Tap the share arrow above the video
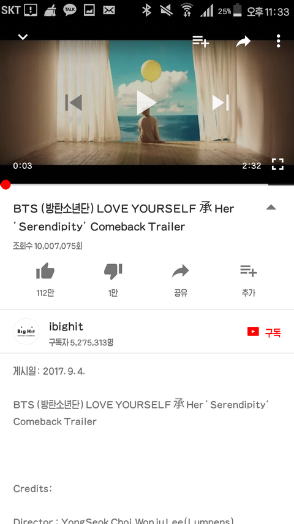294x524 pixels. pos(243,42)
